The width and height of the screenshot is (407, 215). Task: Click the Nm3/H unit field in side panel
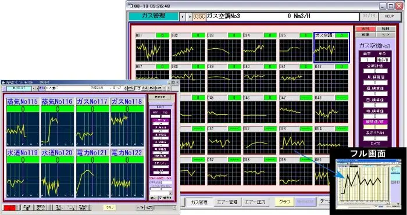[384, 60]
